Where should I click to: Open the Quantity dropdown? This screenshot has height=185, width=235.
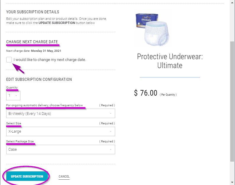[x=13, y=96]
